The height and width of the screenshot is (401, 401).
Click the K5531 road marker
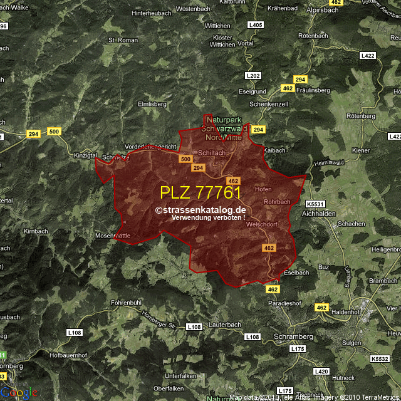tap(316, 204)
